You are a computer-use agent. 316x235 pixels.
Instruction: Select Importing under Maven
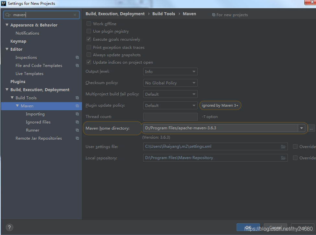[x=35, y=114]
